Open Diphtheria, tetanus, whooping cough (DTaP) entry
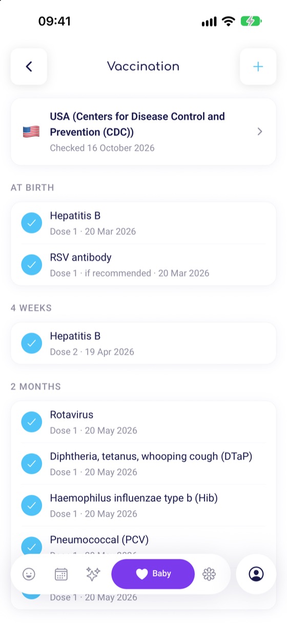 pos(143,464)
